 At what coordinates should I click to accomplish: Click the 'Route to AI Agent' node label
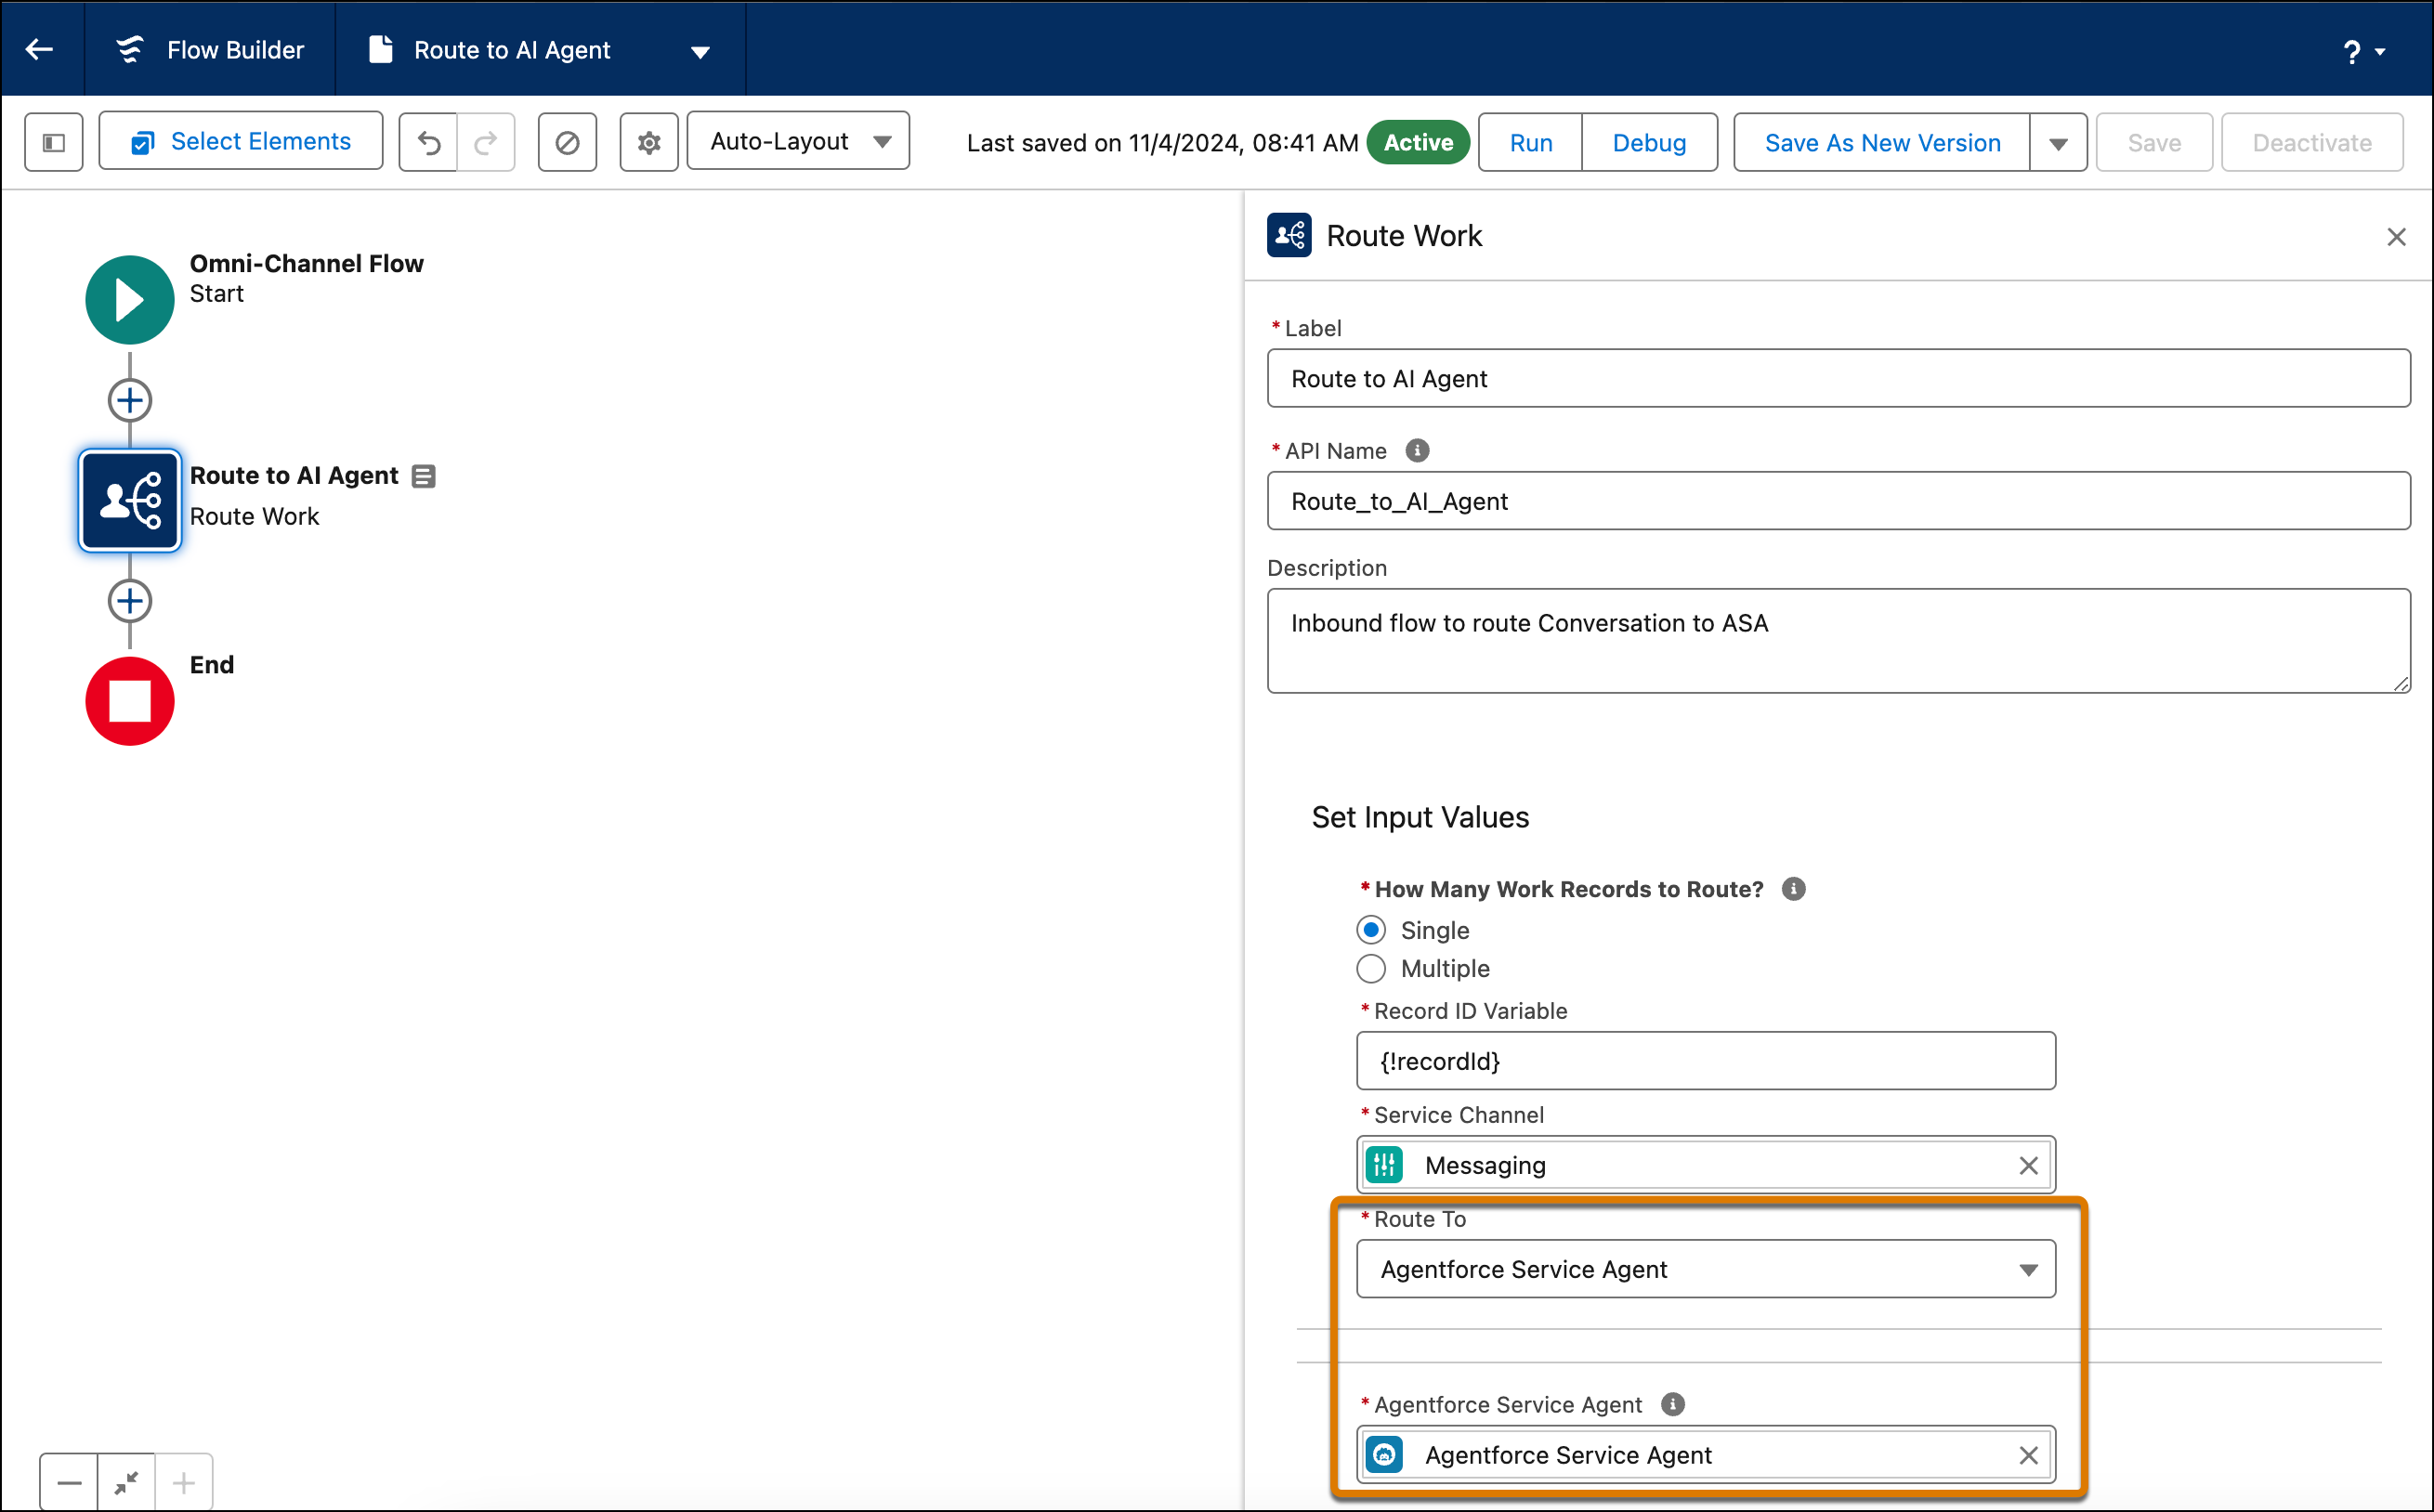(294, 475)
